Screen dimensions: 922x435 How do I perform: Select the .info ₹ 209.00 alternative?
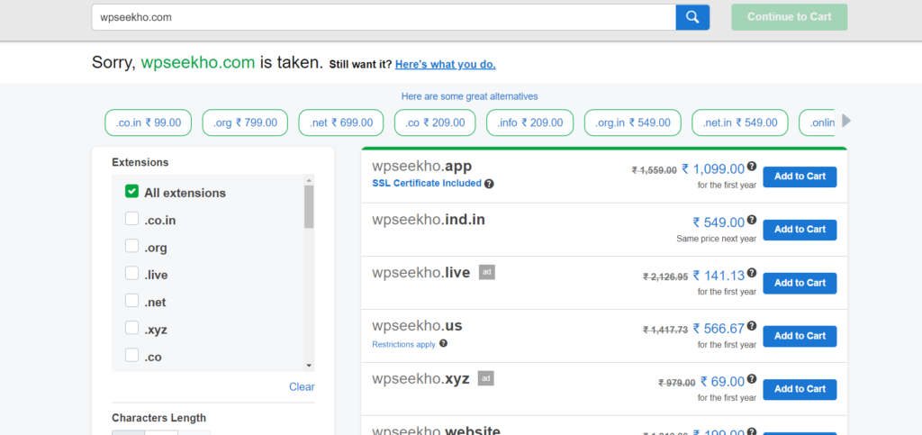pos(529,122)
